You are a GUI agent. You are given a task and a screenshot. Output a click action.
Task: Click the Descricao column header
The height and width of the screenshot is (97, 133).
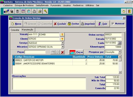pos(48,57)
